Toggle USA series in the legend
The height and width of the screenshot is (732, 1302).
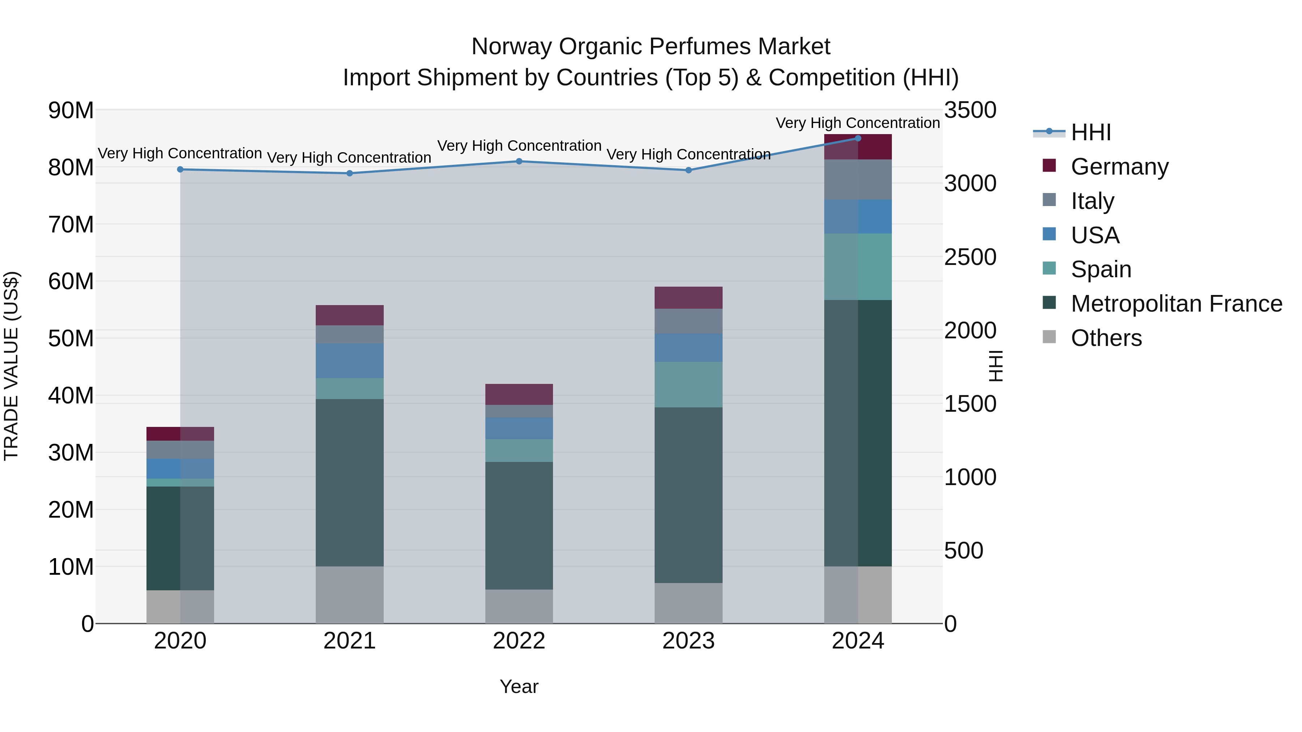click(x=1081, y=235)
